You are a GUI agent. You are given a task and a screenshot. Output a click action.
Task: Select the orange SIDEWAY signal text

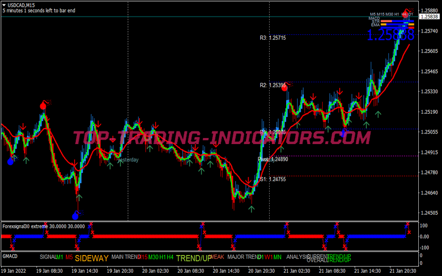tap(92, 258)
